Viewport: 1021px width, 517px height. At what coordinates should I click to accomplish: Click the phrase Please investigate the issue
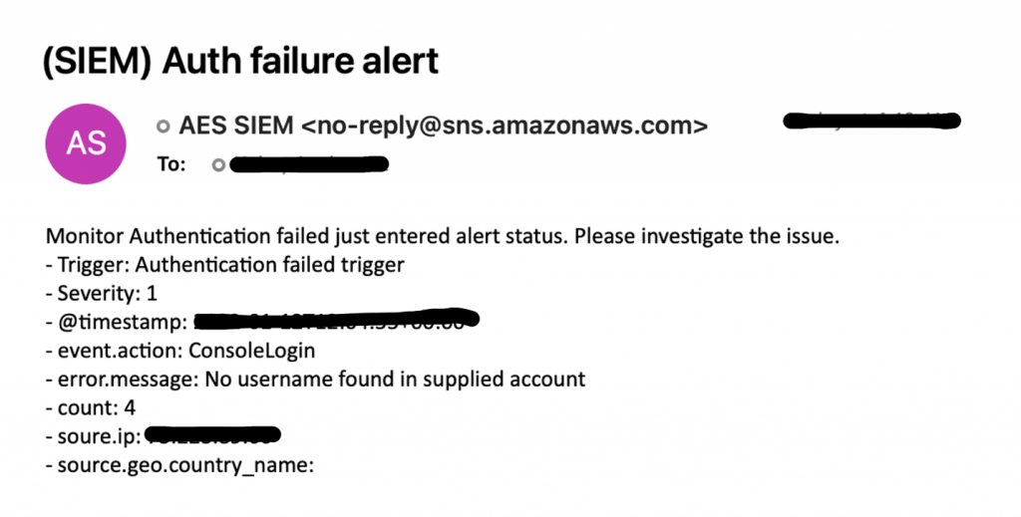click(707, 236)
